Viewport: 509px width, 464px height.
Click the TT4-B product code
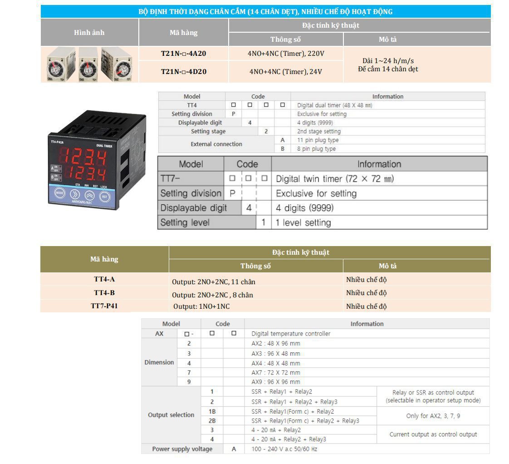tap(104, 293)
